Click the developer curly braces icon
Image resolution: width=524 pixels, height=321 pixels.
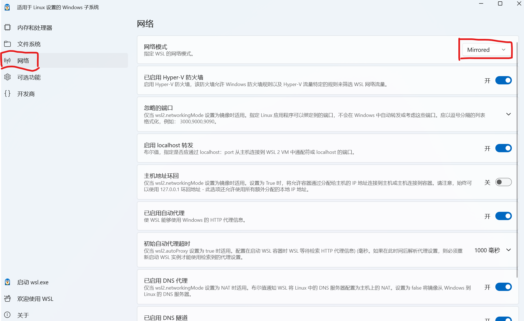click(7, 94)
